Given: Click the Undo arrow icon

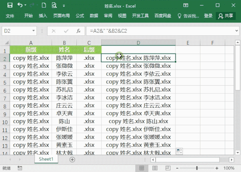Looking at the screenshot, I should click(20, 5).
